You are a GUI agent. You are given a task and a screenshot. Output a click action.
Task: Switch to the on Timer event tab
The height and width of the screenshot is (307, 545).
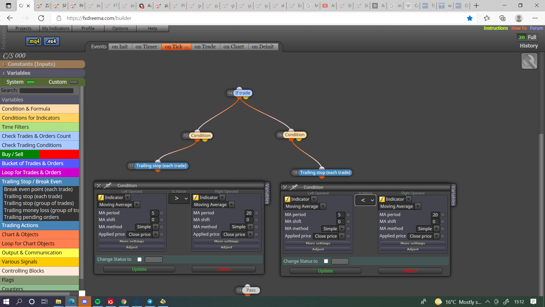[x=146, y=47]
